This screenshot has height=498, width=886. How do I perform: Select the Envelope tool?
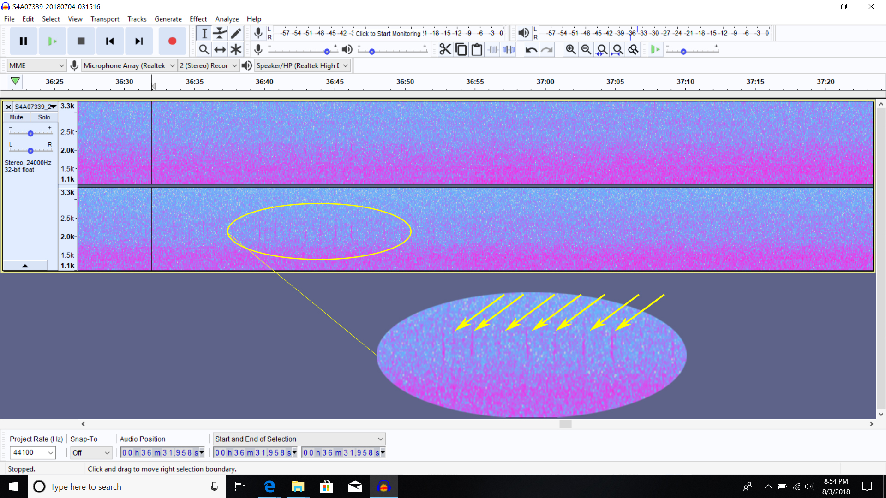pos(220,33)
